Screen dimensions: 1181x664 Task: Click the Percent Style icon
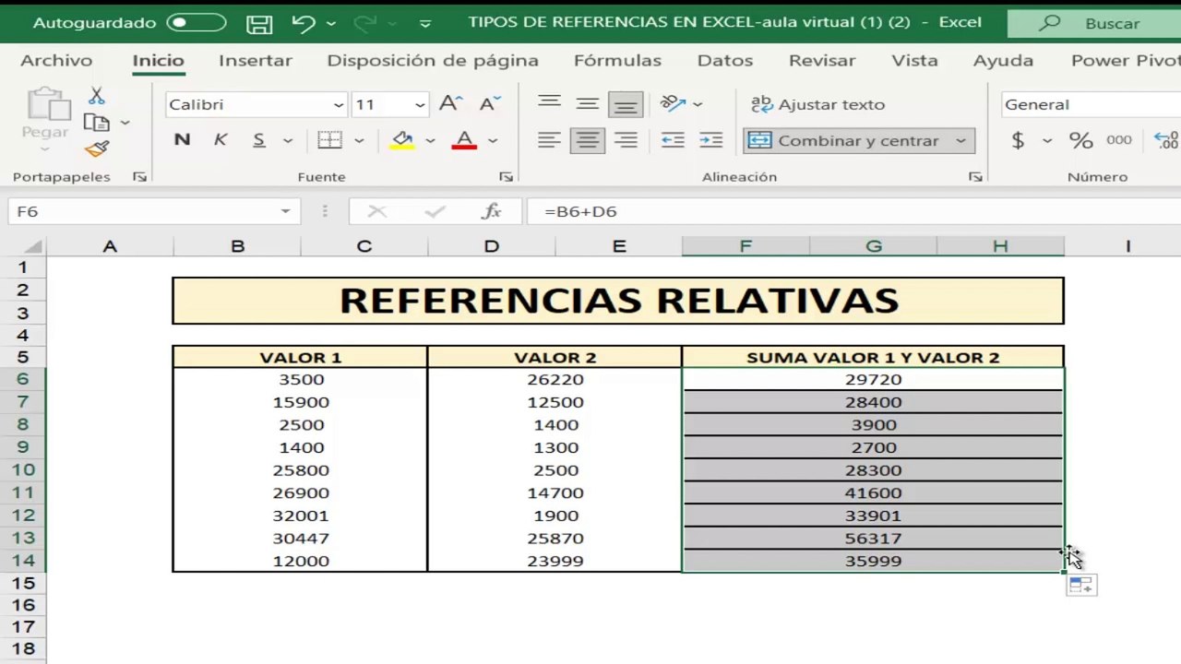point(1080,140)
